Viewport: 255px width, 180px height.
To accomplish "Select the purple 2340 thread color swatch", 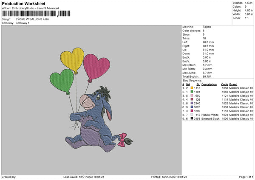I will 192,103.
